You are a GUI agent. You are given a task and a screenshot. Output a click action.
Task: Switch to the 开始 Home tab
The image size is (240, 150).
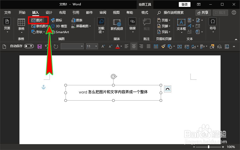click(22, 12)
